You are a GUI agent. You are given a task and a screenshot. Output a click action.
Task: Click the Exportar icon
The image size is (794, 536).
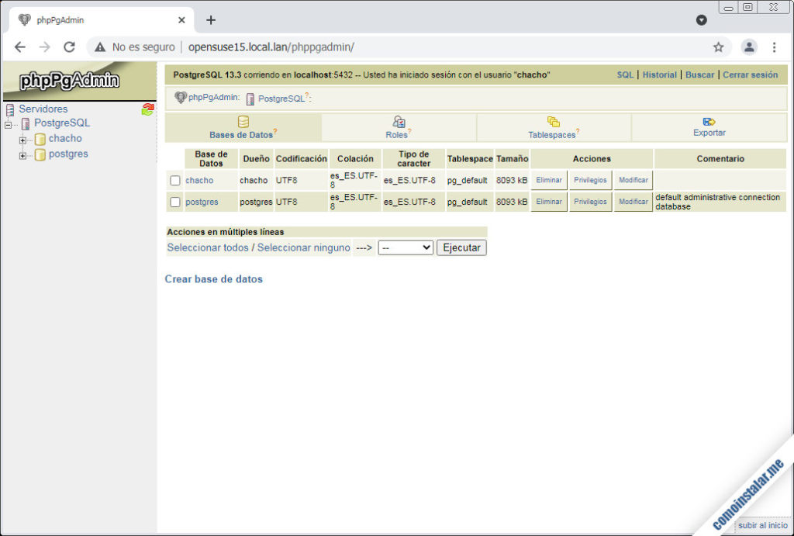click(709, 122)
